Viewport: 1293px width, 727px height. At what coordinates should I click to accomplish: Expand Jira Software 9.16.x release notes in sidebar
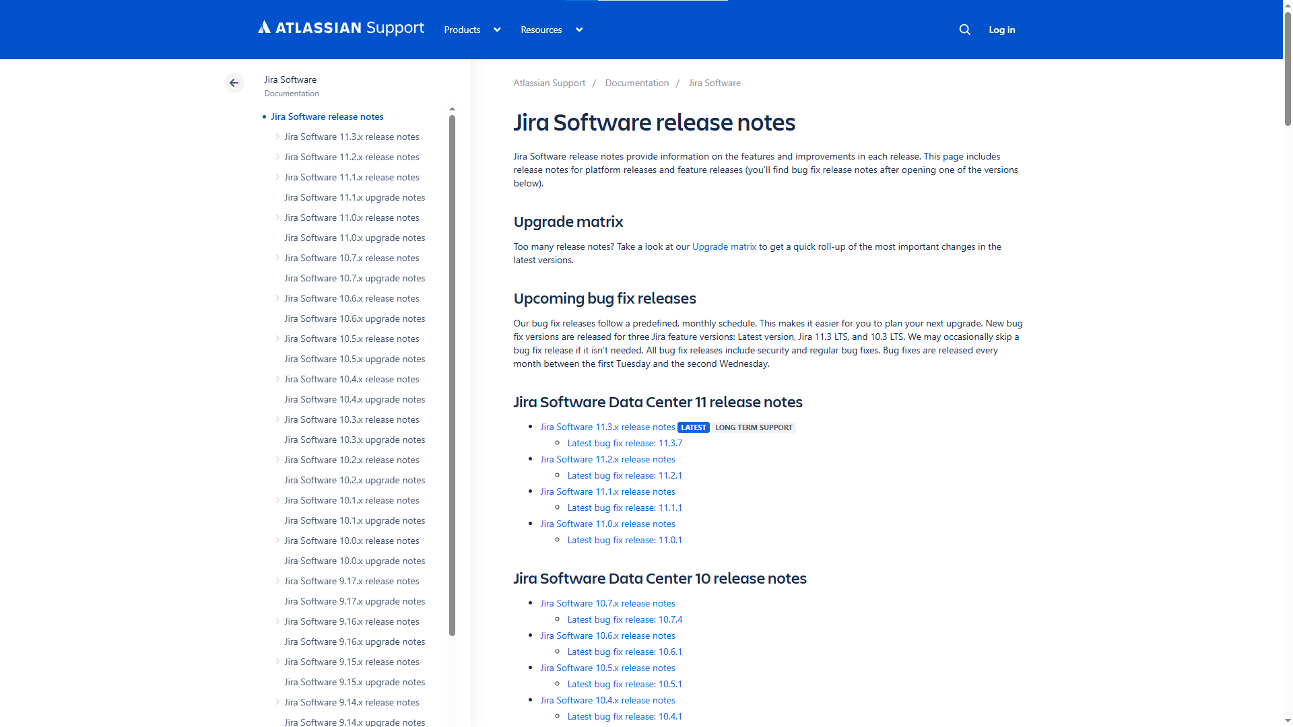pos(277,621)
